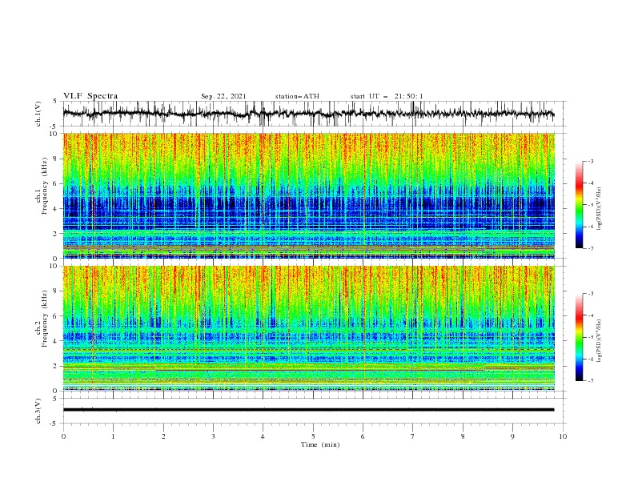The width and height of the screenshot is (634, 490).
Task: Click the 'Time (min)' axis label
Action: [x=320, y=444]
